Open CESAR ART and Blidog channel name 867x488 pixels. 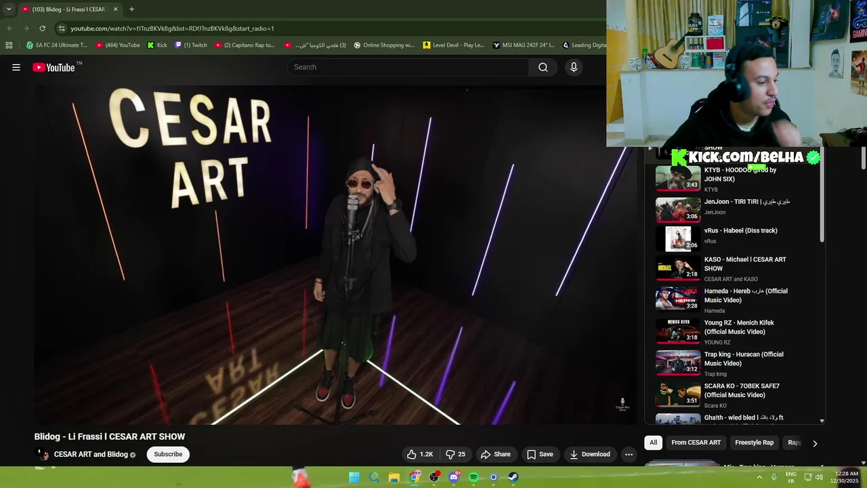coord(91,454)
